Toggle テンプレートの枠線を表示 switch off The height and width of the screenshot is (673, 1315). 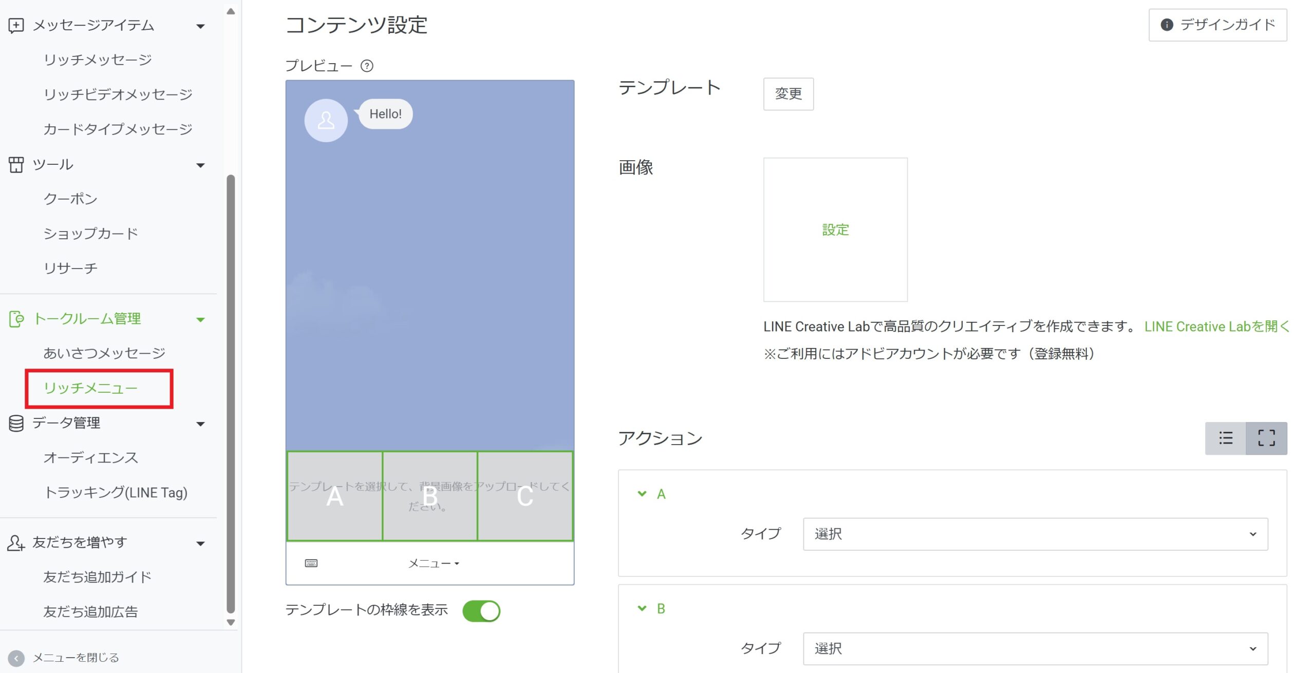(481, 610)
